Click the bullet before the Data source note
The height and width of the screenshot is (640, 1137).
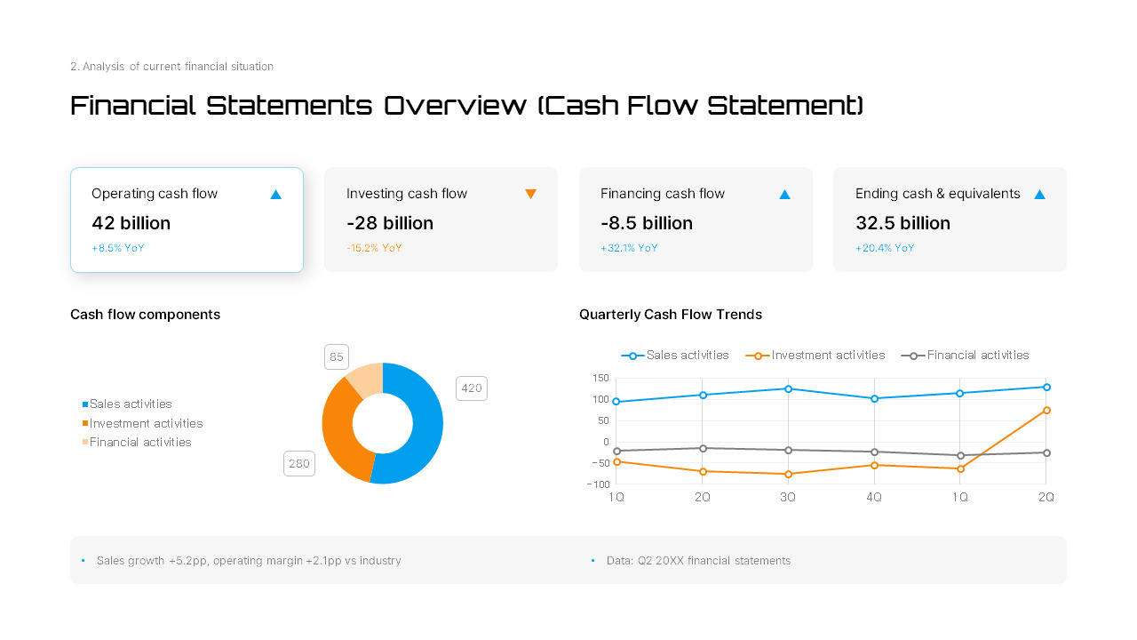tap(592, 560)
